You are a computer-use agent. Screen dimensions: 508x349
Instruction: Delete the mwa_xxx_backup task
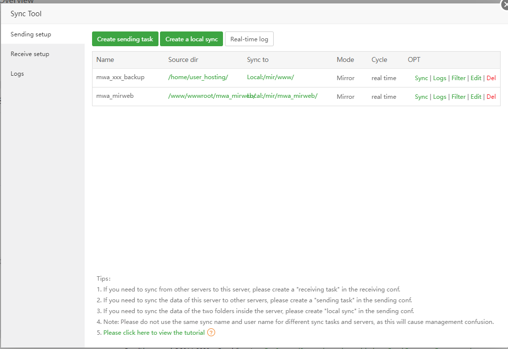pyautogui.click(x=491, y=78)
